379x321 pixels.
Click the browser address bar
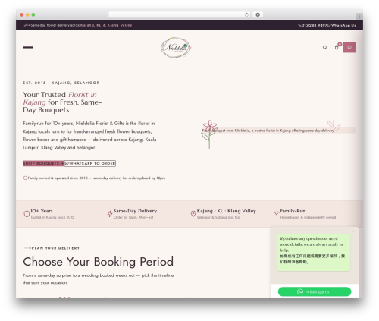(x=180, y=14)
